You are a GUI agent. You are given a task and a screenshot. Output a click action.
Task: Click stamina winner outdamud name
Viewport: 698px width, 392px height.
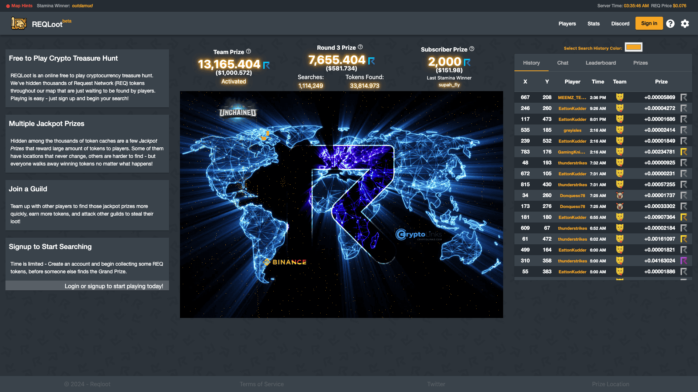pos(82,6)
